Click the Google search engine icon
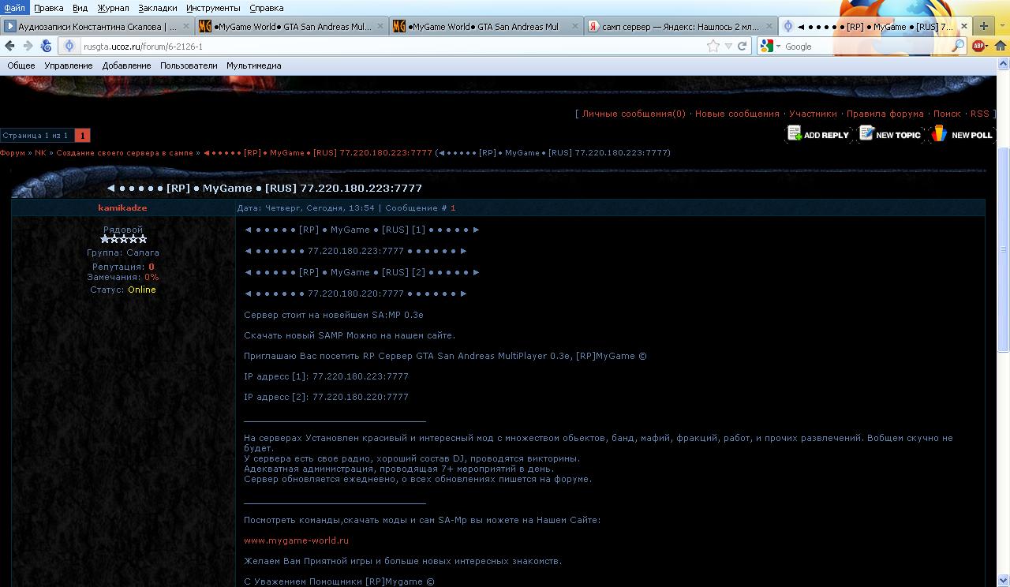 click(766, 47)
